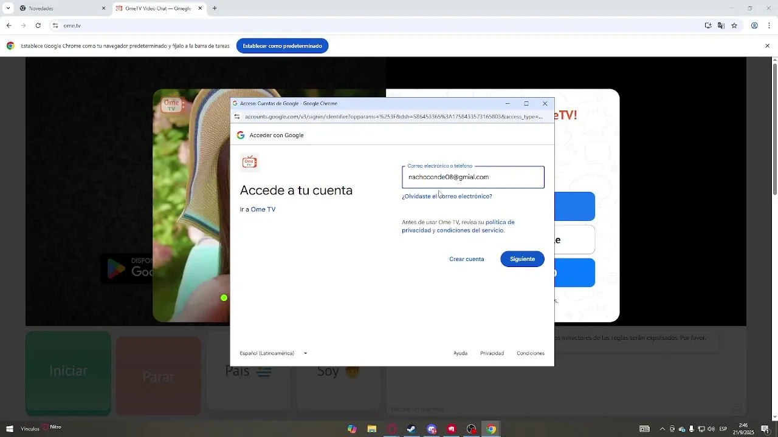The height and width of the screenshot is (437, 778).
Task: Open the condiciones del servicio link
Action: coord(470,231)
